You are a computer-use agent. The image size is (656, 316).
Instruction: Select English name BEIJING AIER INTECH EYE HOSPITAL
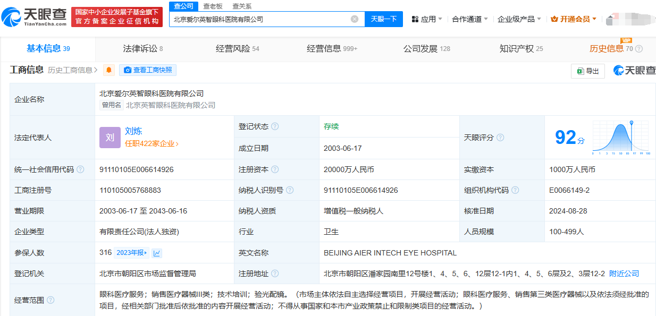coord(390,253)
